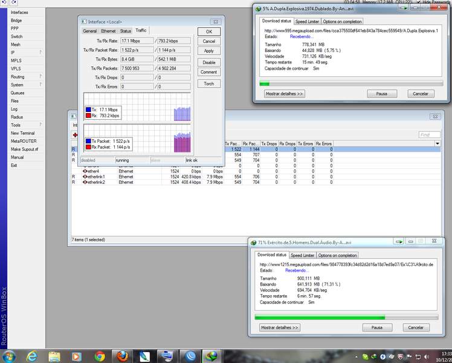This screenshot has width=452, height=363.
Task: Click the Exército.de.5.Homens download progress bar
Action: click(346, 318)
